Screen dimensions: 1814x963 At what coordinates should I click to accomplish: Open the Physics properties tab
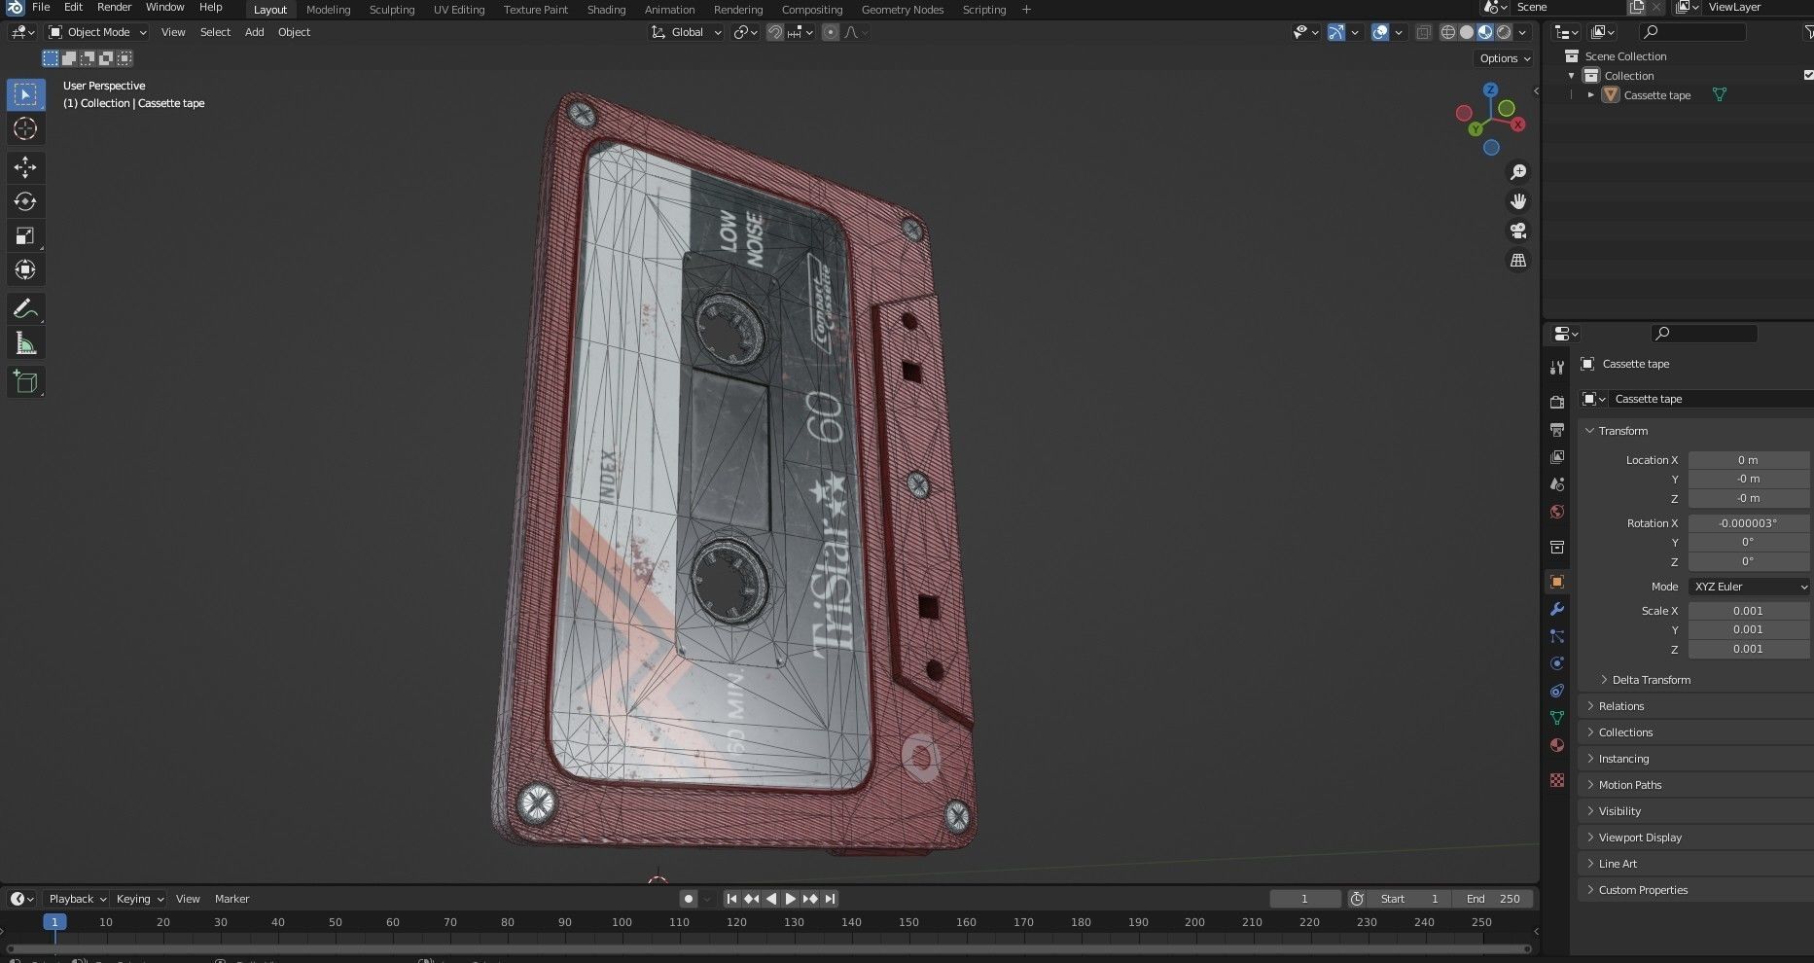pyautogui.click(x=1557, y=663)
